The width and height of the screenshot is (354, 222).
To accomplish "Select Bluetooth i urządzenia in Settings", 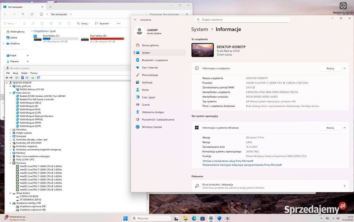I will click(x=154, y=60).
